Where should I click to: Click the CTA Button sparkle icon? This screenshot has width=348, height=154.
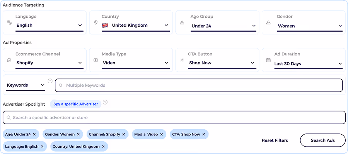(182, 60)
